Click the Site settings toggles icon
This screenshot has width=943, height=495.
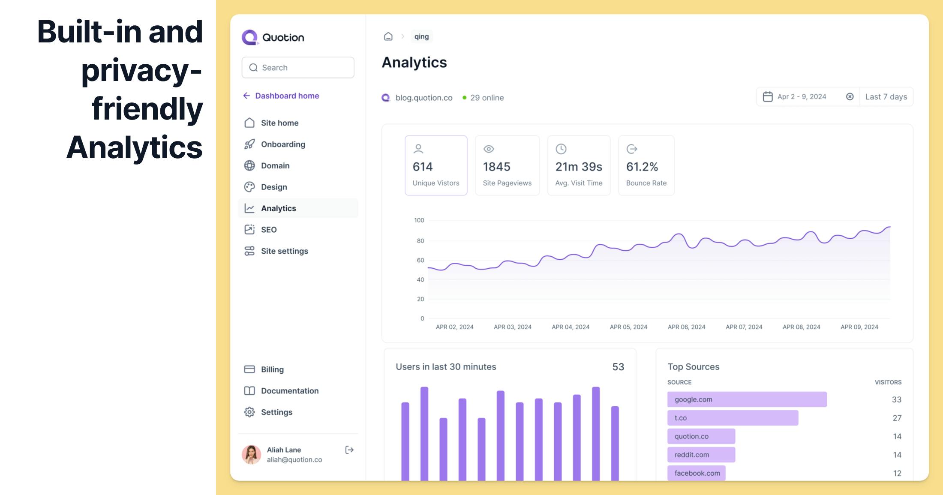[x=249, y=251]
